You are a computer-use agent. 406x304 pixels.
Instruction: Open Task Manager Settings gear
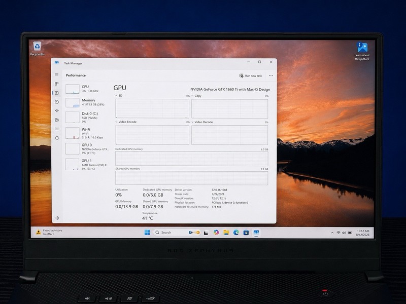(x=57, y=218)
